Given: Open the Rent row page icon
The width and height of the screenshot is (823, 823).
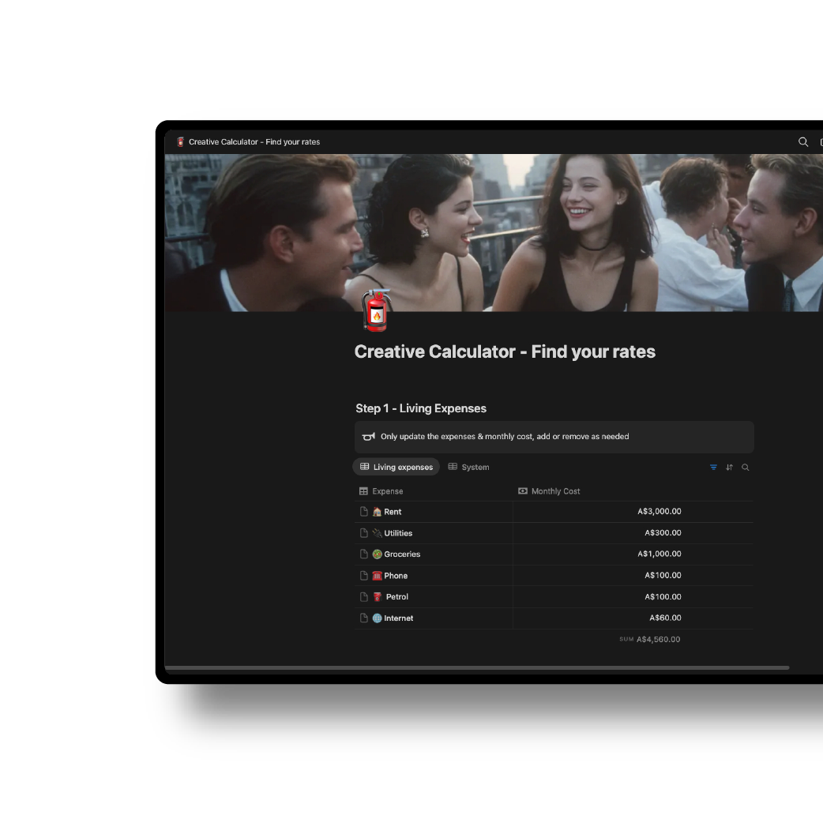Looking at the screenshot, I should coord(364,511).
